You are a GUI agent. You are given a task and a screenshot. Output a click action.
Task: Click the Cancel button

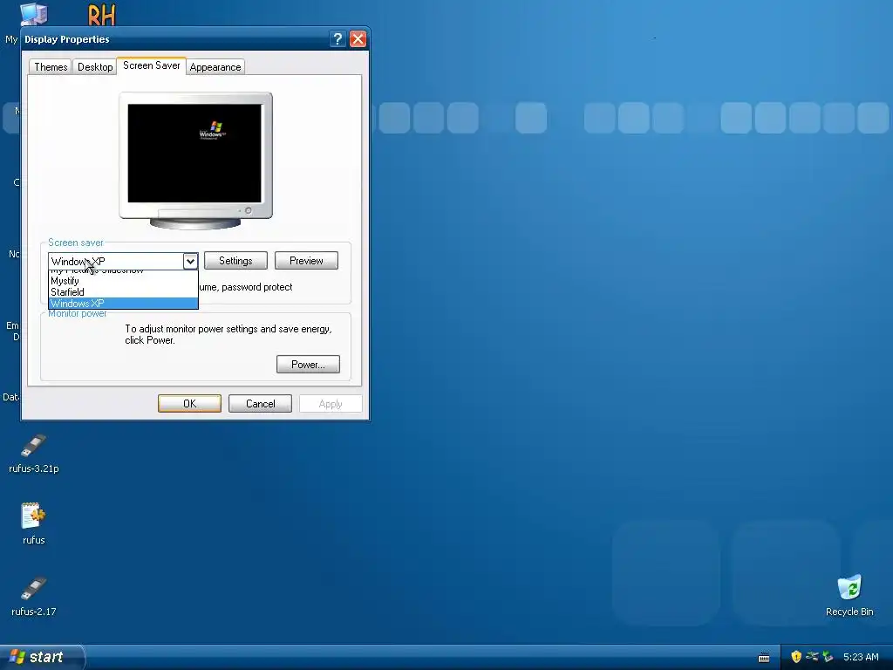260,404
